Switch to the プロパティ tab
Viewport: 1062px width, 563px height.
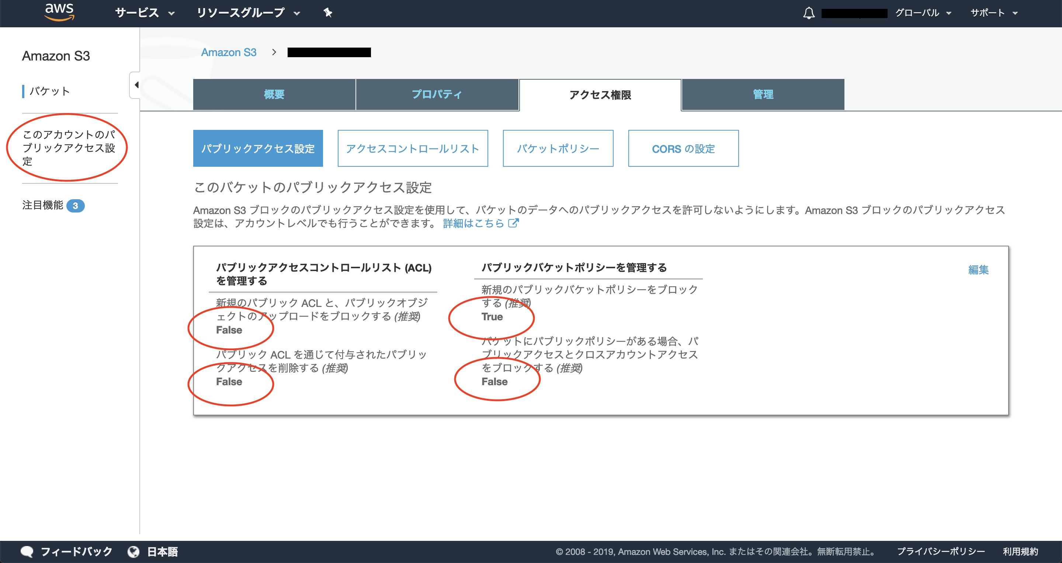[437, 94]
